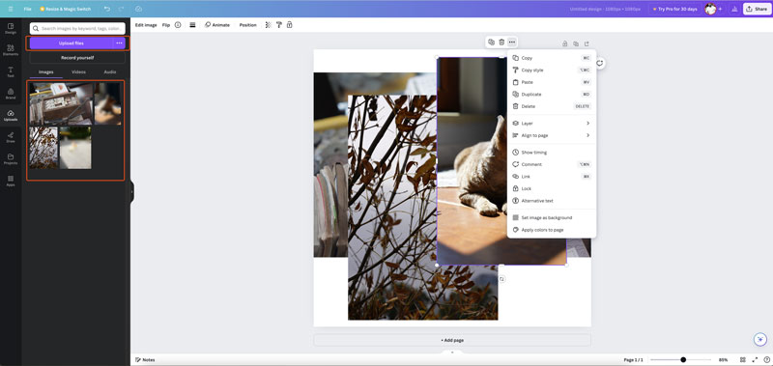
Task: Toggle the lock icon in the toolbar
Action: (x=289, y=25)
